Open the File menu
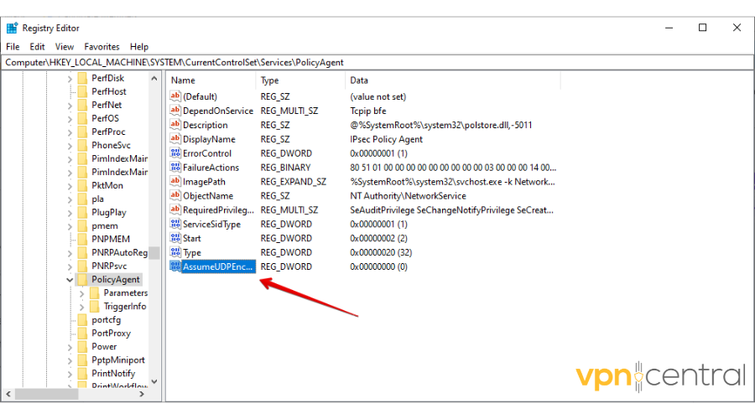755x419 pixels. click(13, 47)
